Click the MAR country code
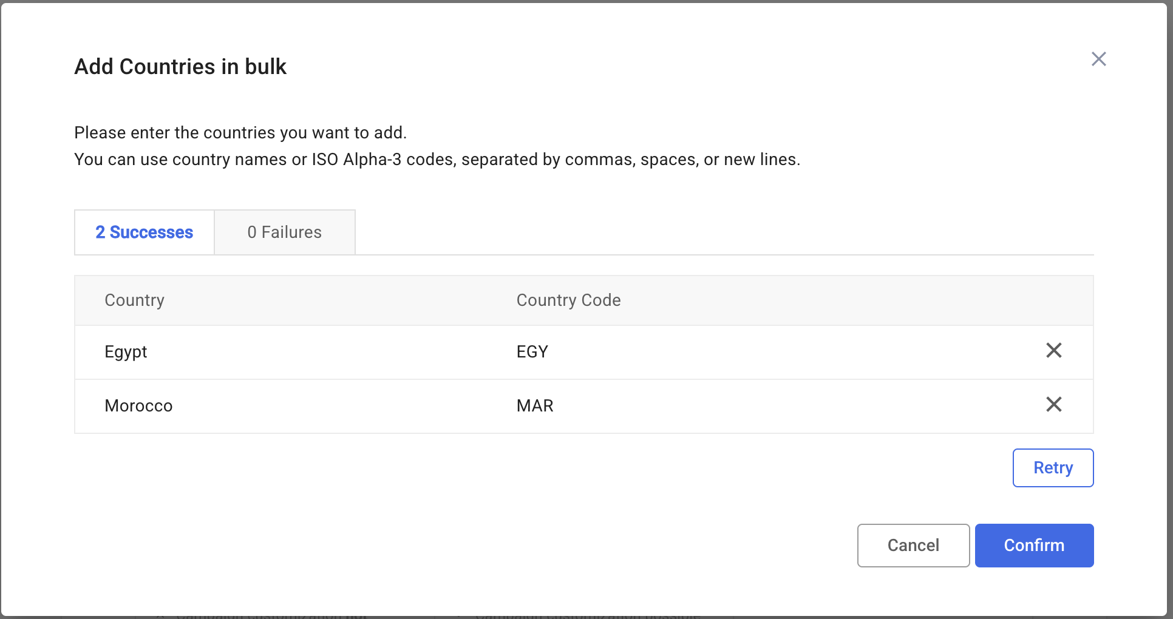 [x=534, y=405]
